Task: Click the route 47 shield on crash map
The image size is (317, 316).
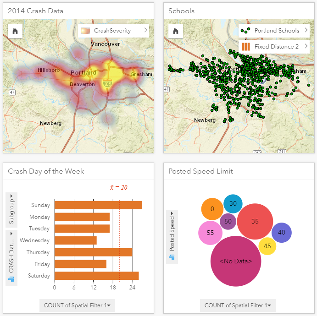Action: pos(12,93)
